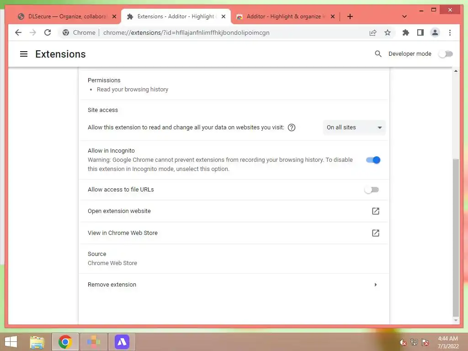Open the Chrome profile avatar
The image size is (468, 351).
click(x=435, y=32)
